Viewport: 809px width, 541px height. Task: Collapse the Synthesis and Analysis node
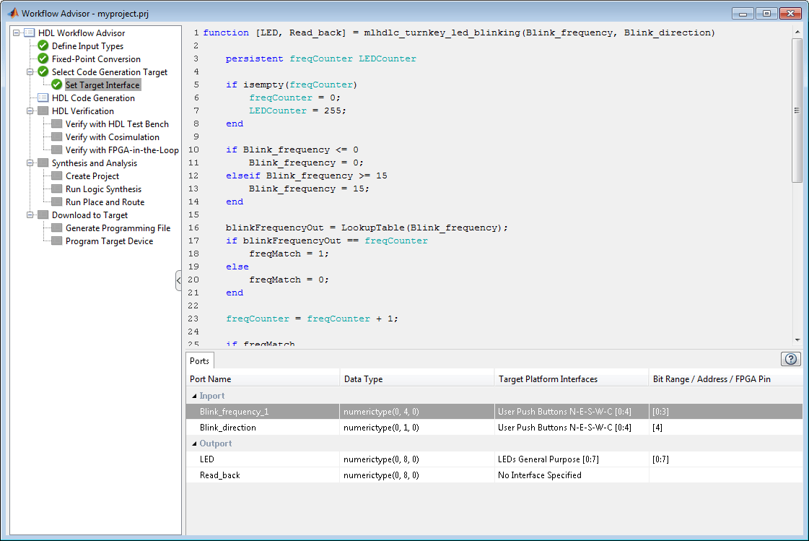click(30, 163)
